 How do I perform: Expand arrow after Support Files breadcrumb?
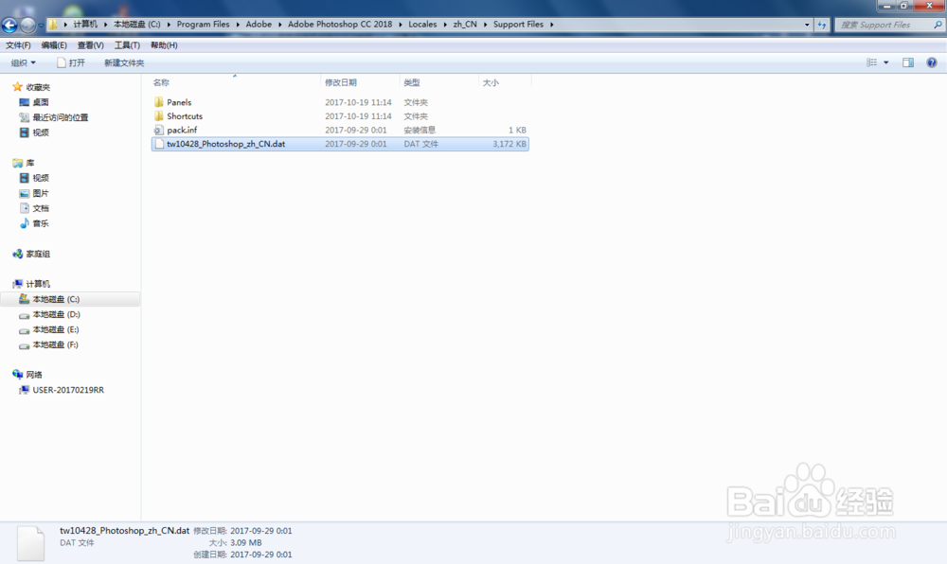point(551,24)
